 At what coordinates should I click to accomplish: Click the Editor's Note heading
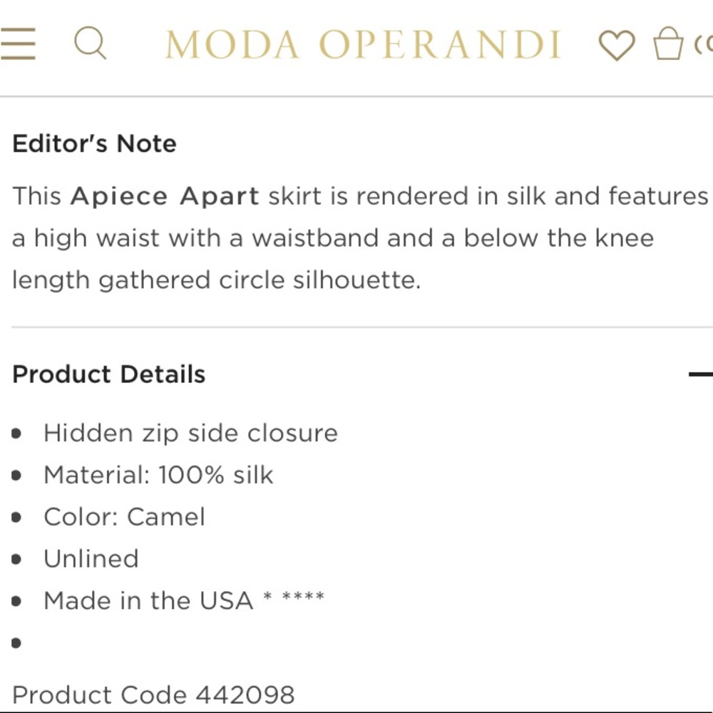[x=94, y=143]
